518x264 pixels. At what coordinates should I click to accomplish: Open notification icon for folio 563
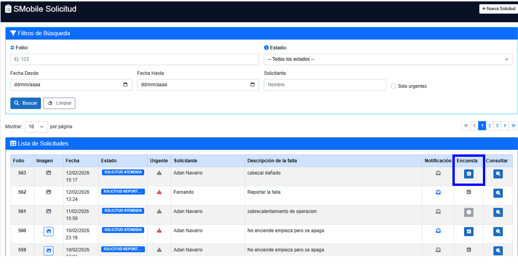point(438,173)
